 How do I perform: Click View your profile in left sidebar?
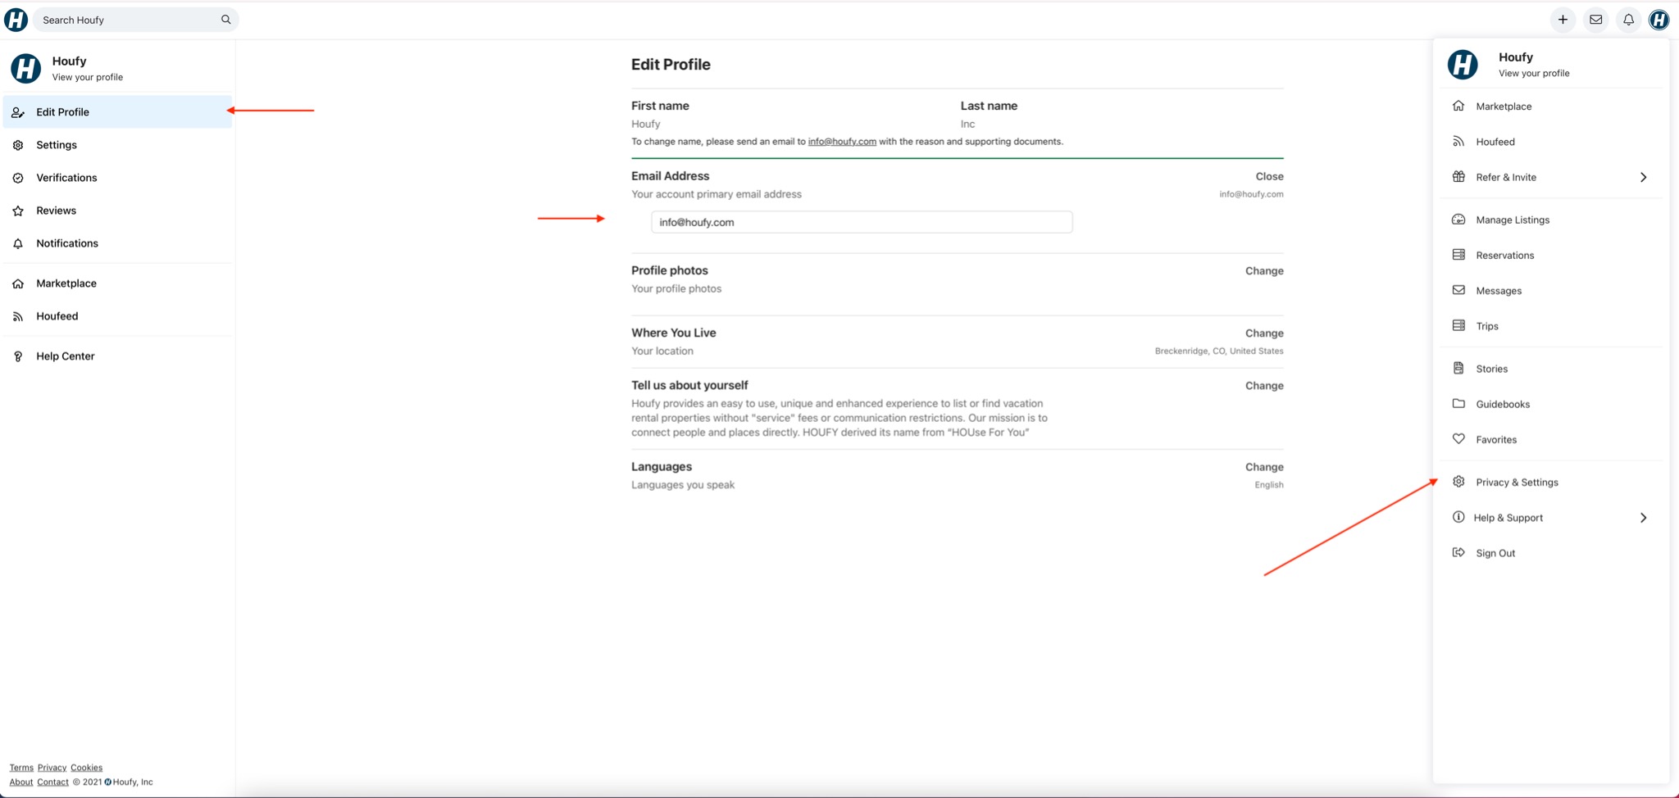[87, 77]
